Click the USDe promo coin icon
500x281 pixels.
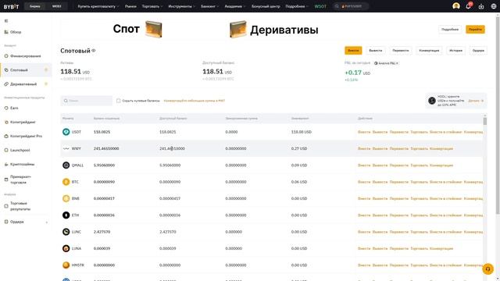tap(432, 101)
